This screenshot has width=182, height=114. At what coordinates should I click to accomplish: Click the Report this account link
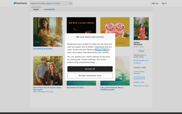coord(141,86)
